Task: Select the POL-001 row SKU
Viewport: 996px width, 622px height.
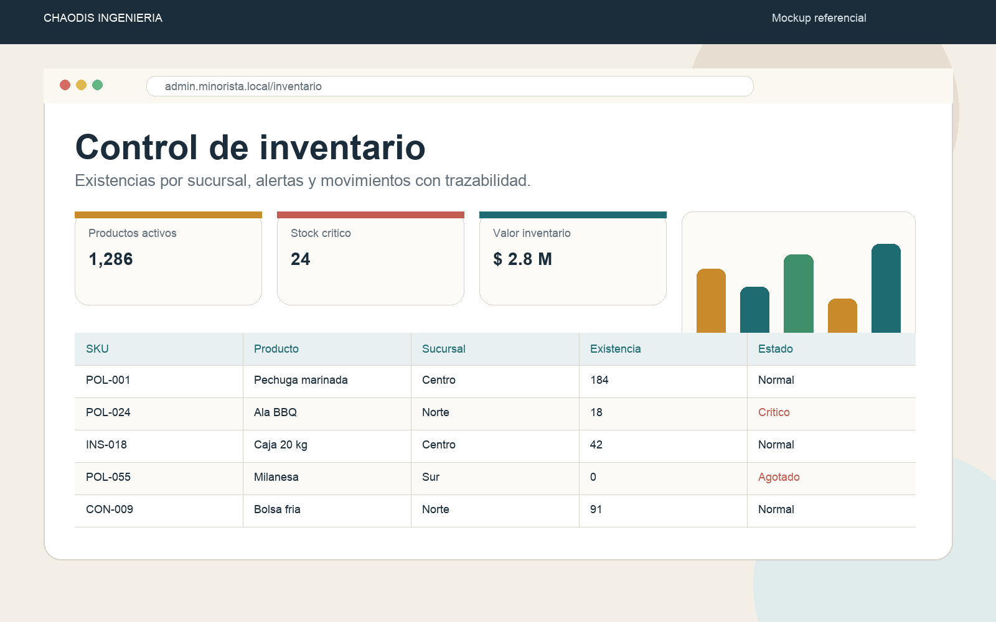Action: tap(108, 380)
